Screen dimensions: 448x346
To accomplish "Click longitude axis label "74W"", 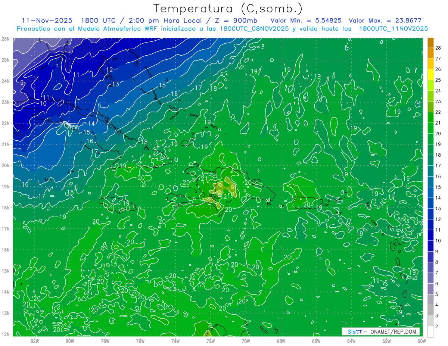I will click(x=175, y=341).
